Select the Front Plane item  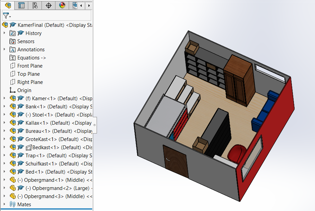point(30,66)
